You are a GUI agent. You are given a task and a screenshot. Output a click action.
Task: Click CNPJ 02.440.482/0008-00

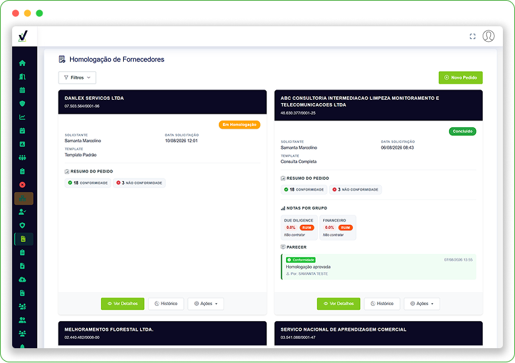(x=81, y=337)
